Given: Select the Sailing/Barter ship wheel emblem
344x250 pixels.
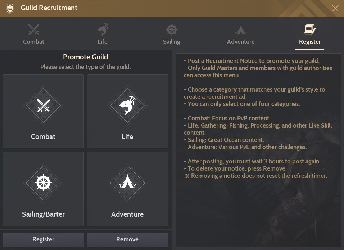Looking at the screenshot, I should pyautogui.click(x=43, y=183).
